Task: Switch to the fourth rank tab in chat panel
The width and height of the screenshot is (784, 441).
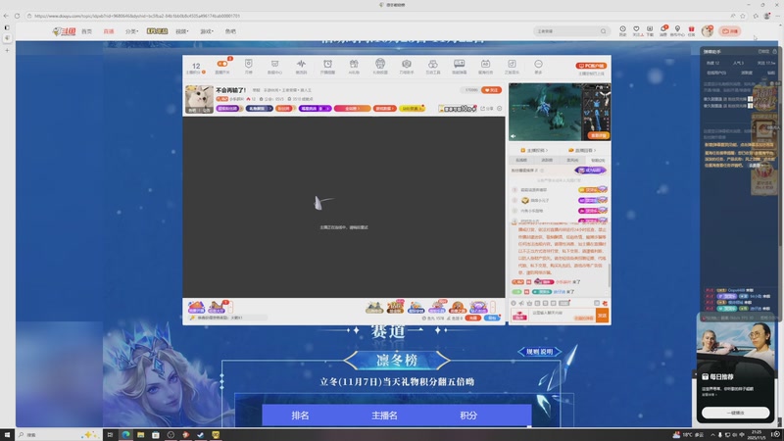Action: [x=598, y=160]
